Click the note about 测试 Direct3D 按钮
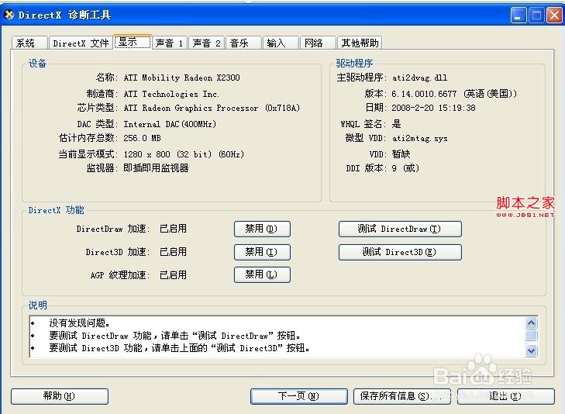 180,348
